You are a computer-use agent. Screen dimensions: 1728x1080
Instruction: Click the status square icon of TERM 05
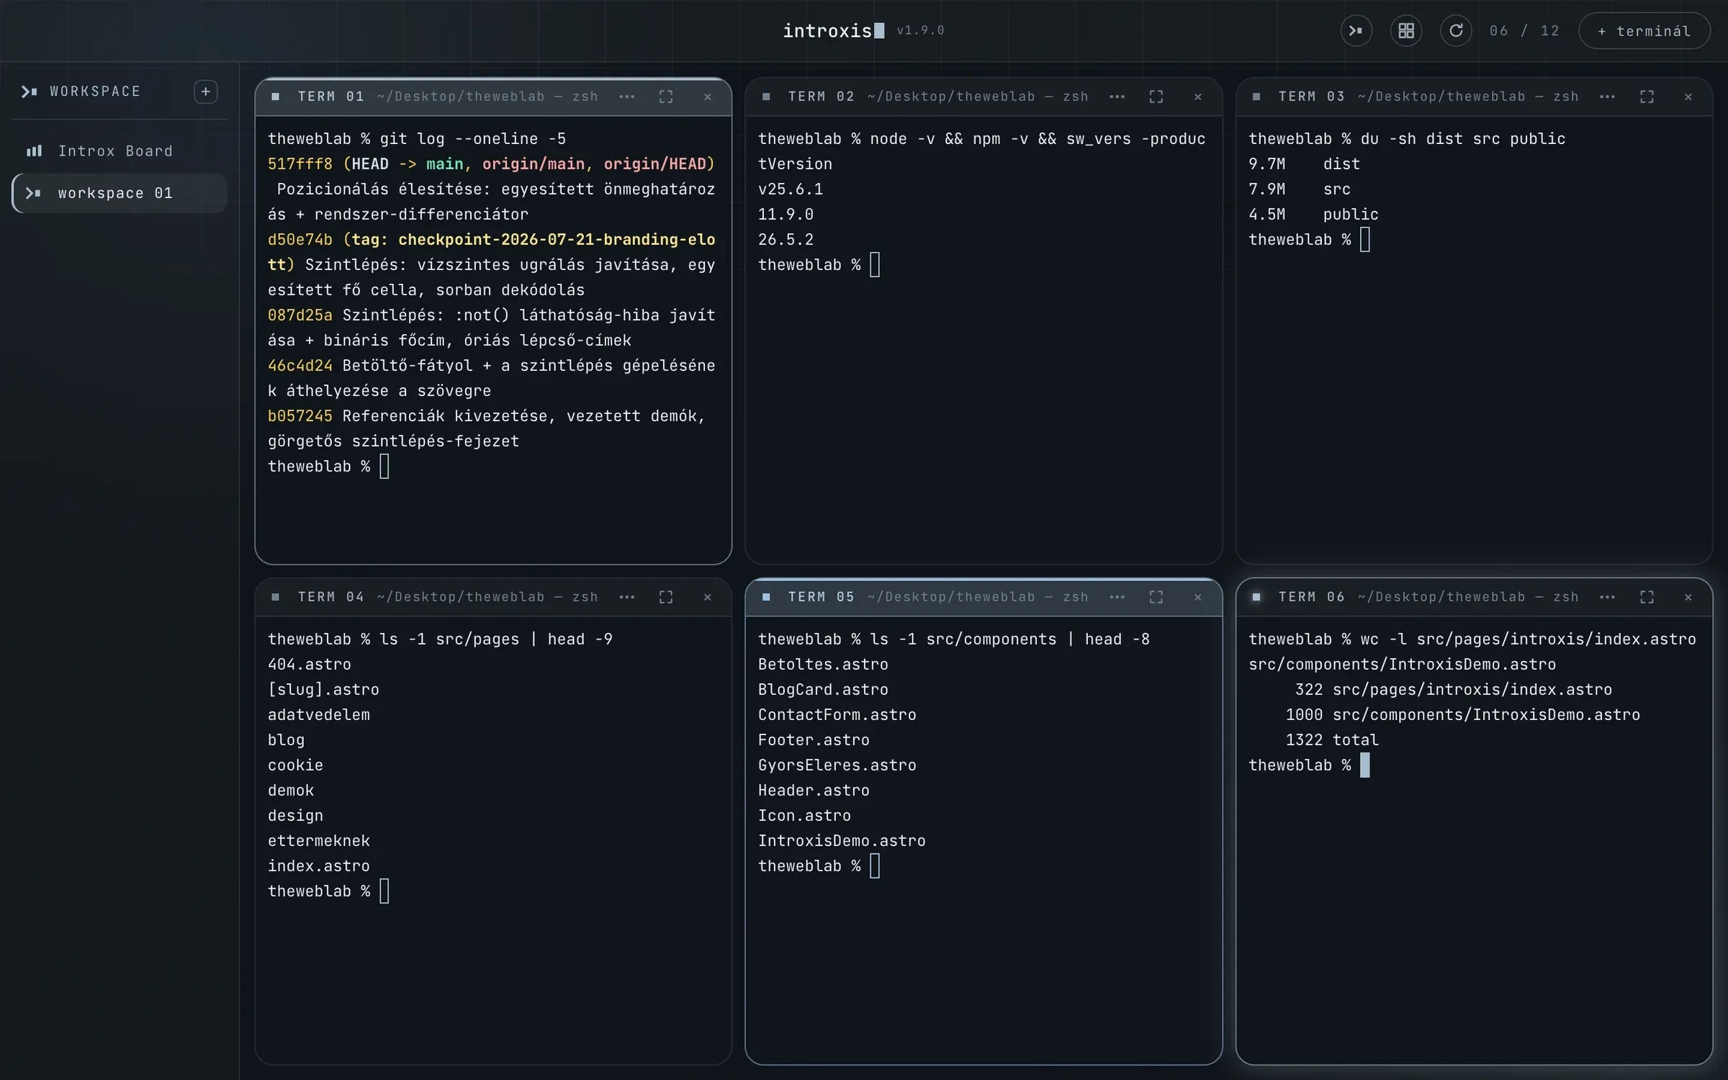point(766,597)
